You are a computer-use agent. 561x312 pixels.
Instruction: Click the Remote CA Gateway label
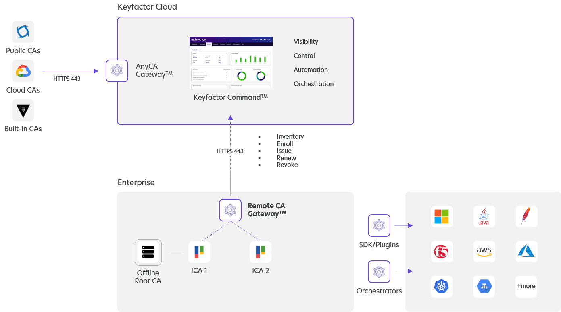coord(267,210)
